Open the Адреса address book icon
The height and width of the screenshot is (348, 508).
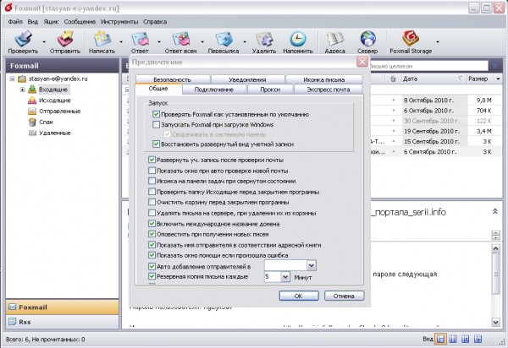(x=334, y=39)
